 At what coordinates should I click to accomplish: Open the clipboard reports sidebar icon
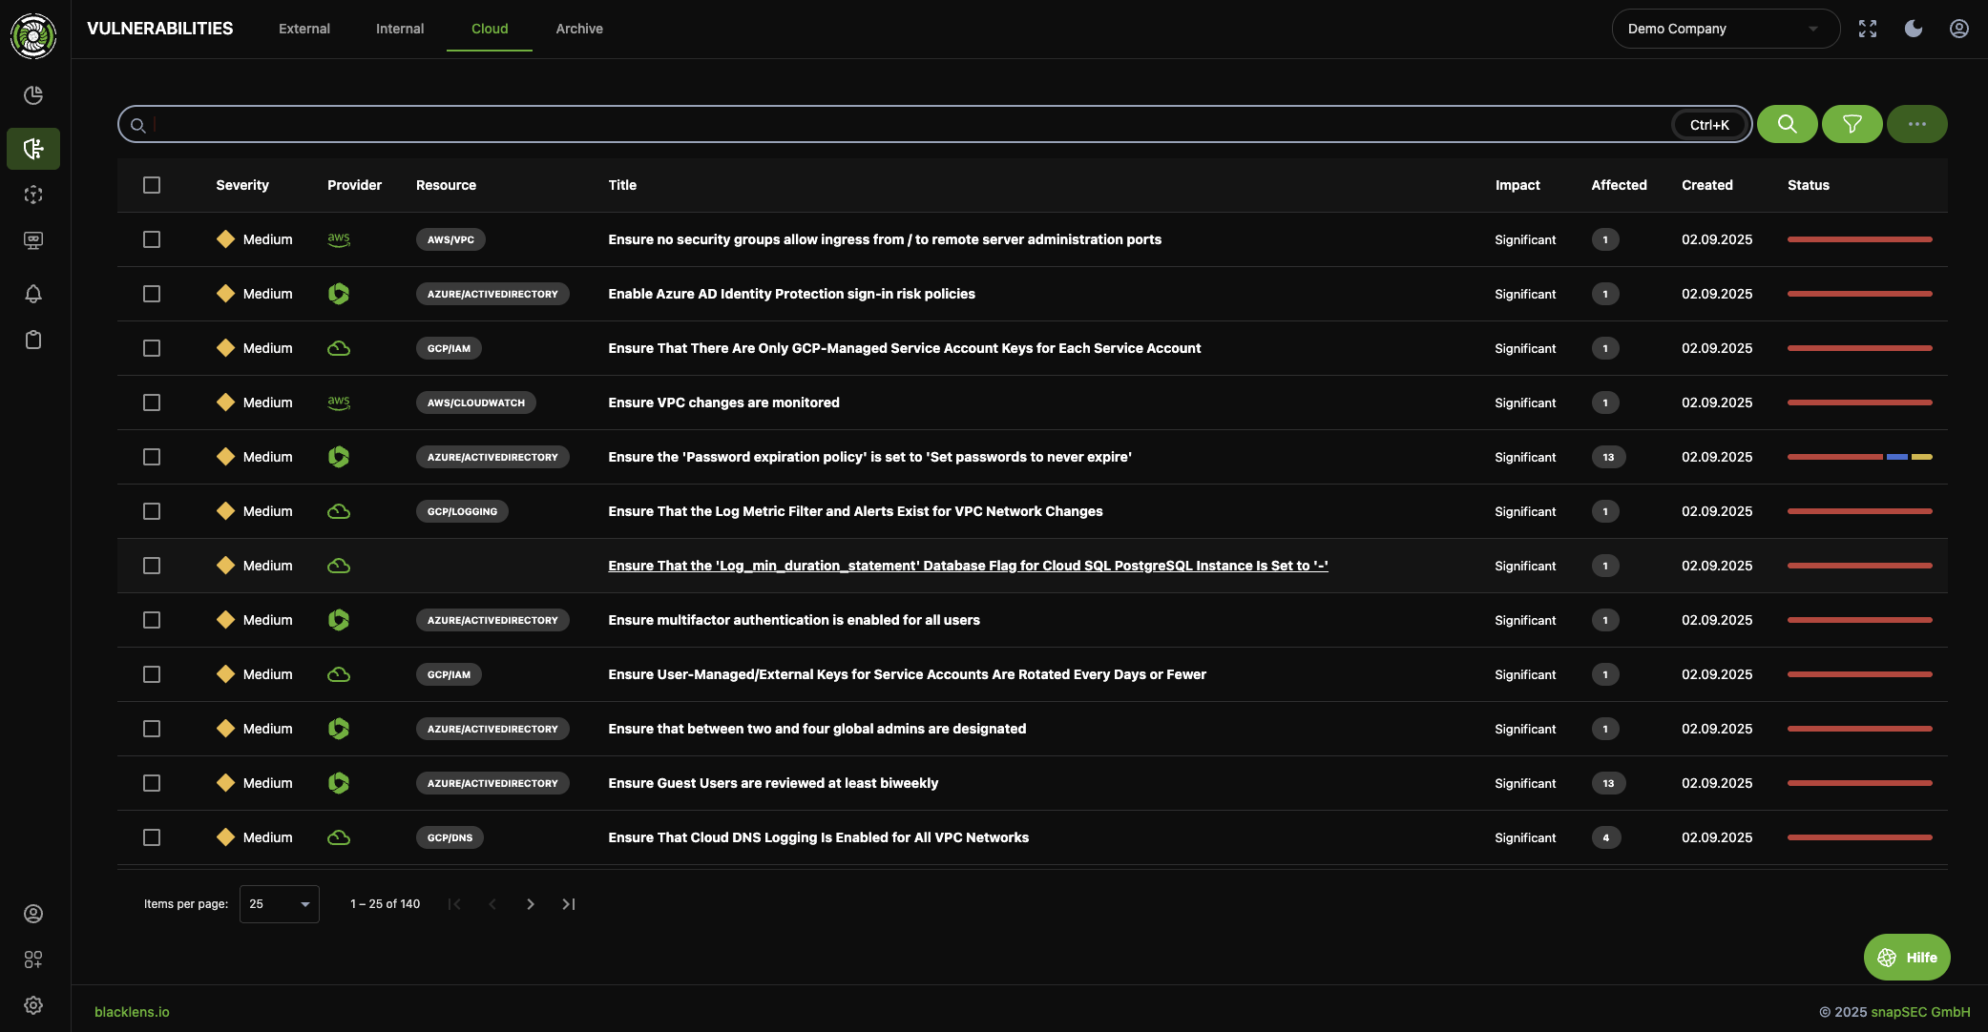click(x=33, y=340)
